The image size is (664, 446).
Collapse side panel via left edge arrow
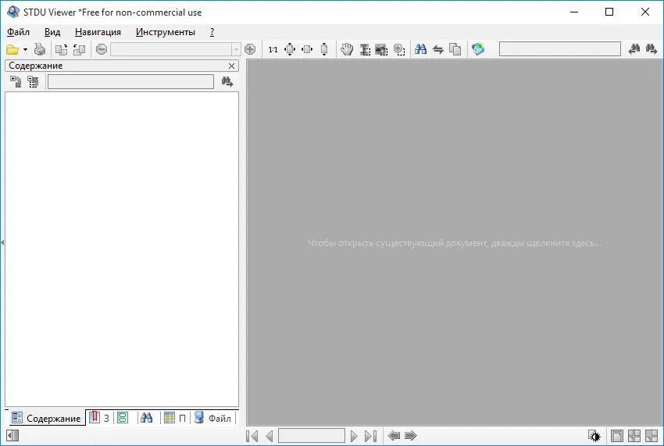pos(2,243)
